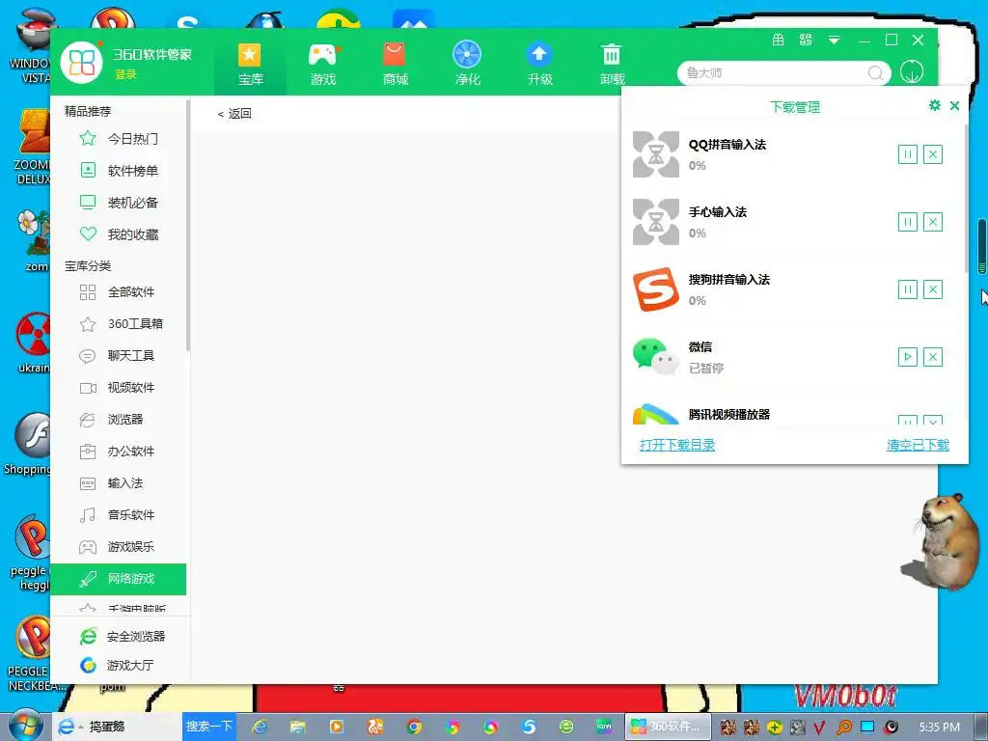Screen dimensions: 988x741
Task: Click the skin icon beside the gift box
Action: (806, 41)
